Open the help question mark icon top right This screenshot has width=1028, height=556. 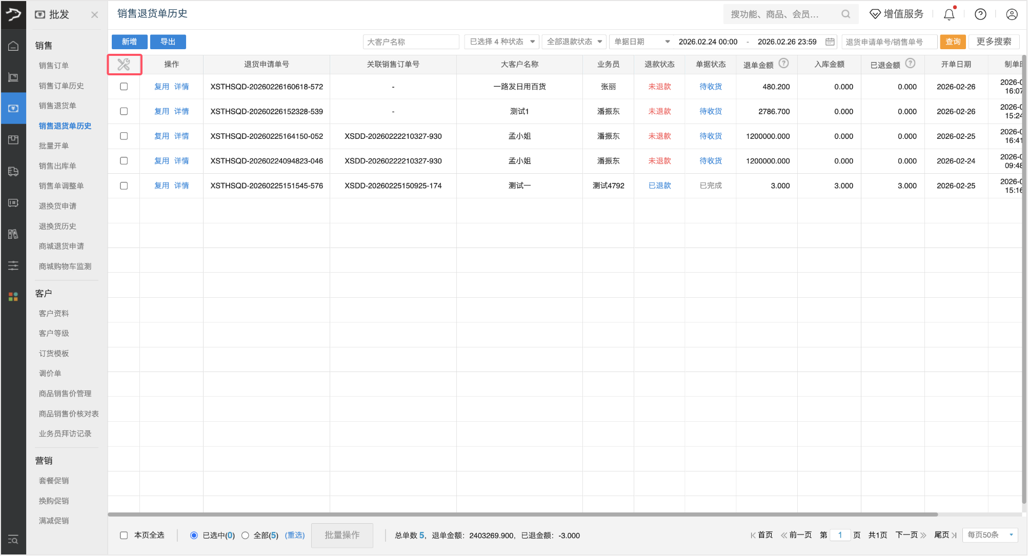point(980,14)
